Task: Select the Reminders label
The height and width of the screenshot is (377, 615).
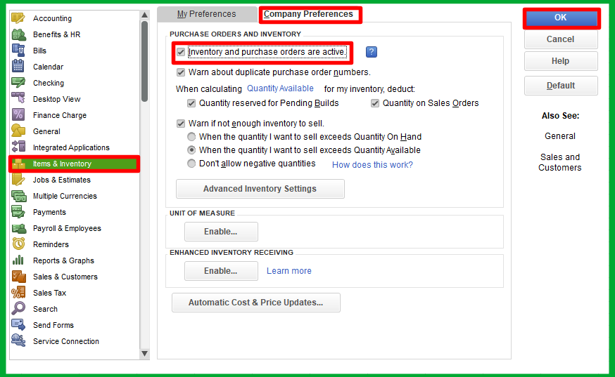Action: click(51, 244)
